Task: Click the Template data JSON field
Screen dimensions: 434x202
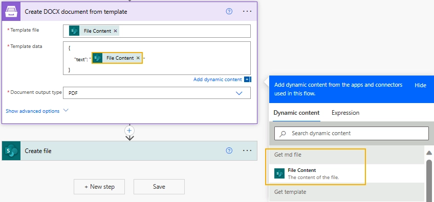Action: click(157, 58)
